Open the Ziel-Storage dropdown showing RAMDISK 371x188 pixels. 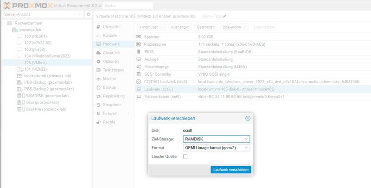pyautogui.click(x=216, y=139)
